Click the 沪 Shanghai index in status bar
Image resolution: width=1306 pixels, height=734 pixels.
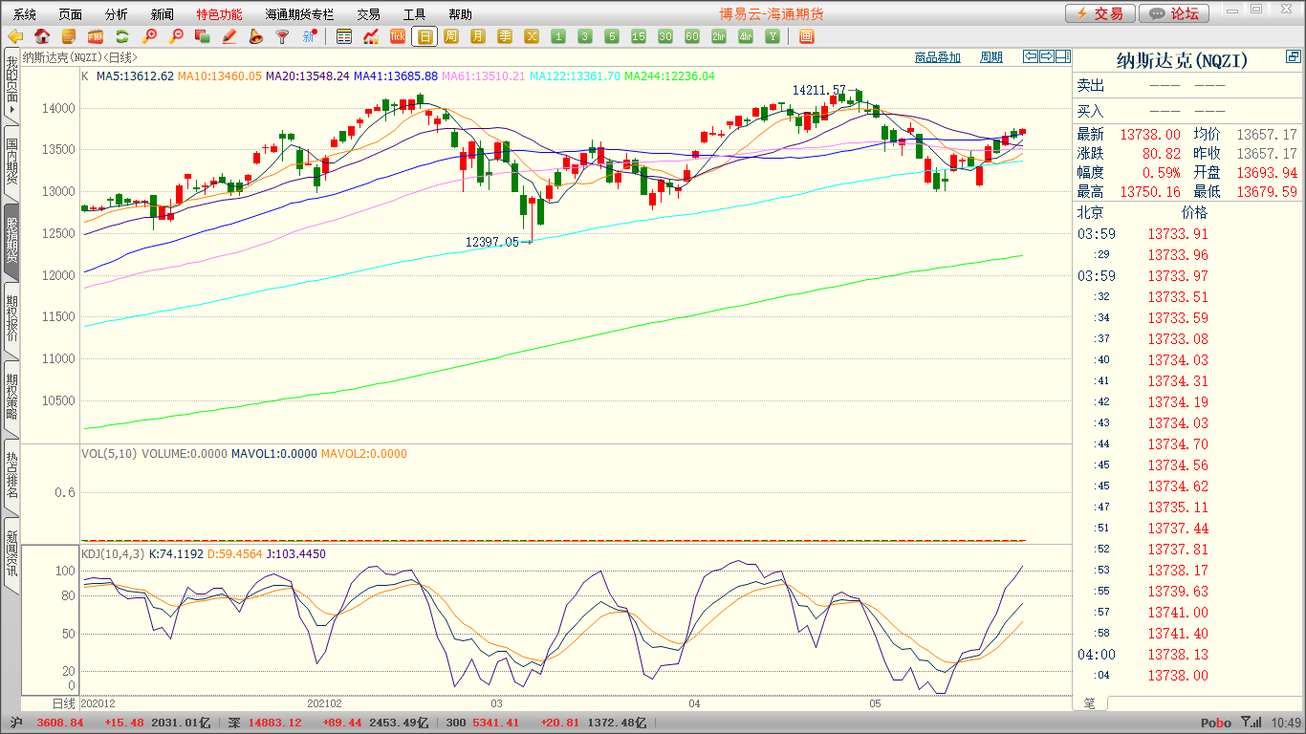pyautogui.click(x=16, y=723)
